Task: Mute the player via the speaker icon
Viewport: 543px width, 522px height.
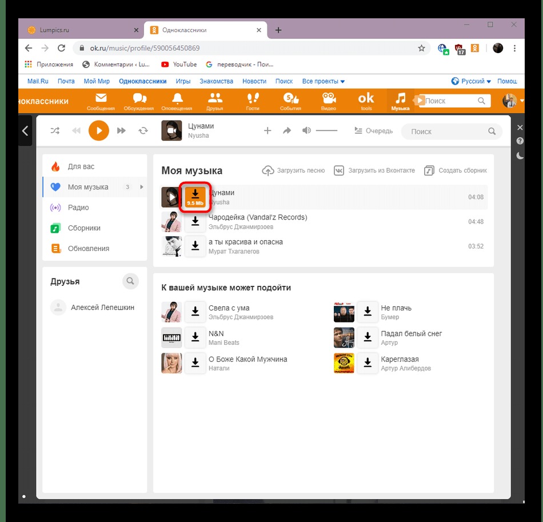Action: coord(306,130)
